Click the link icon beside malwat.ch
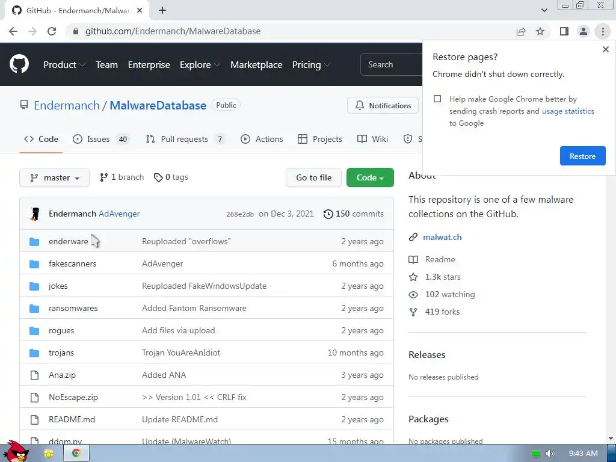Viewport: 616px width, 462px height. (x=413, y=237)
